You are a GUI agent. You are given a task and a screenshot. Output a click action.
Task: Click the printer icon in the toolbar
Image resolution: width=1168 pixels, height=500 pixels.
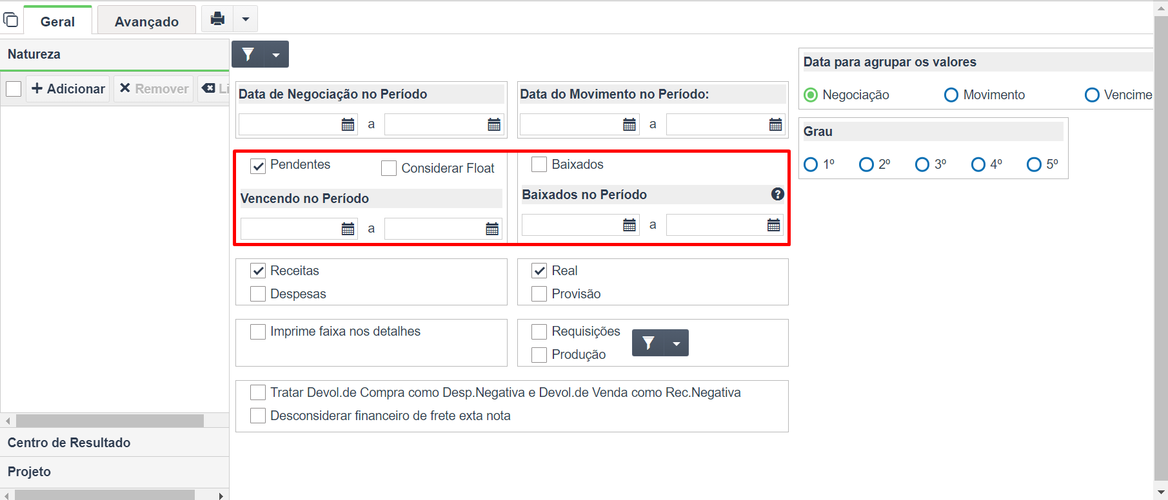217,19
